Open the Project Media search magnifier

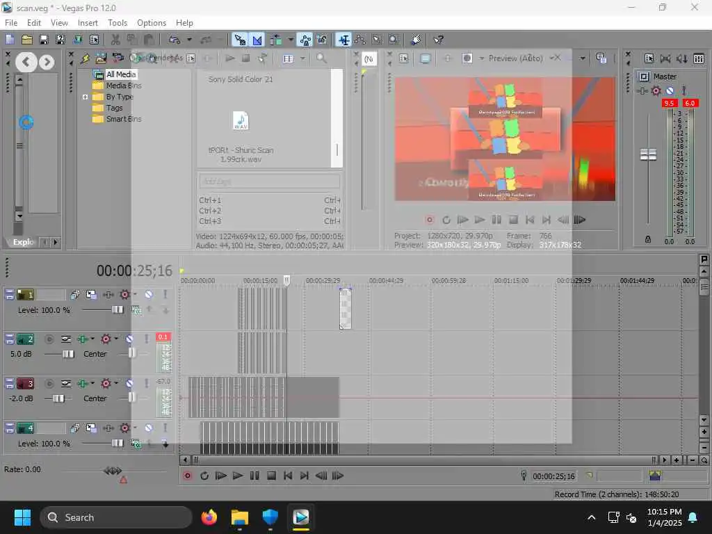click(321, 58)
